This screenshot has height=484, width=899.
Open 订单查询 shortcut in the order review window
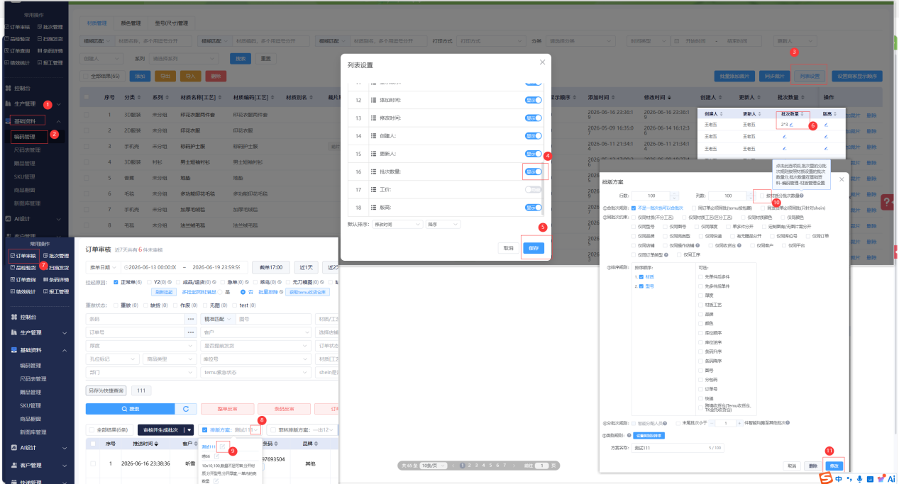[x=23, y=279]
